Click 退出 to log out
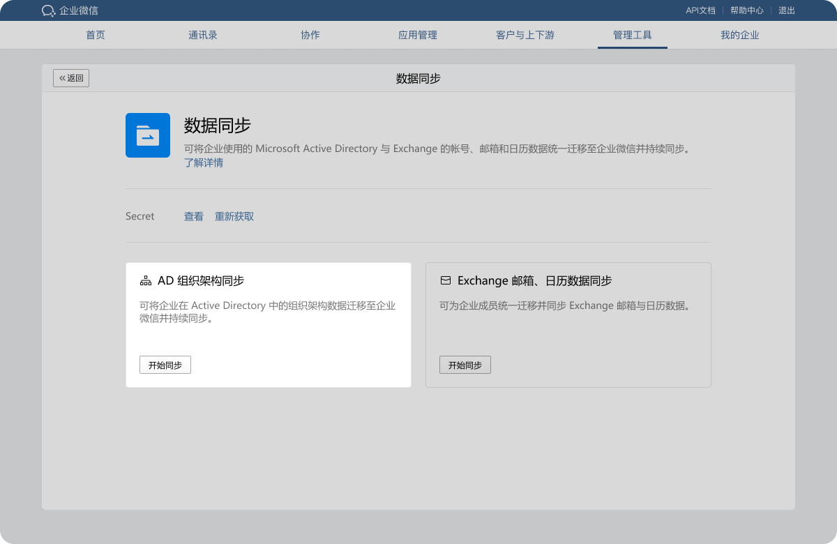837x544 pixels. click(x=787, y=10)
